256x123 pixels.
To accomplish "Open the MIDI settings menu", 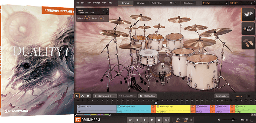I will 244,120.
